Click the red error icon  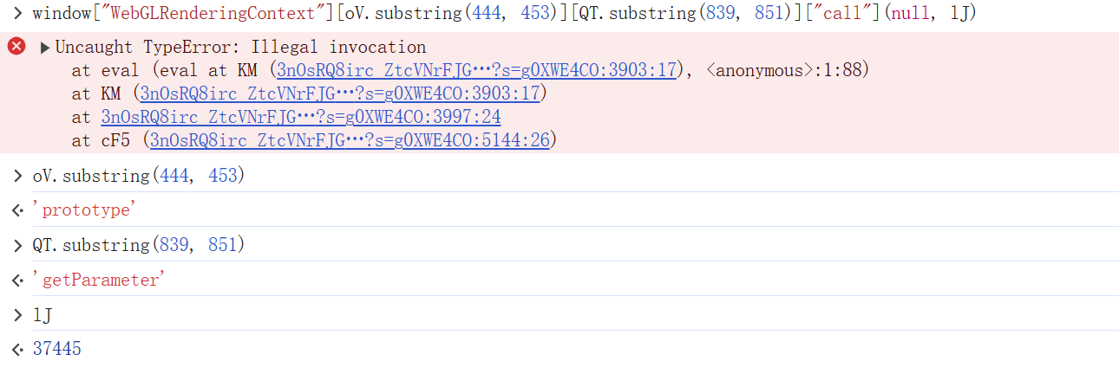[x=16, y=47]
